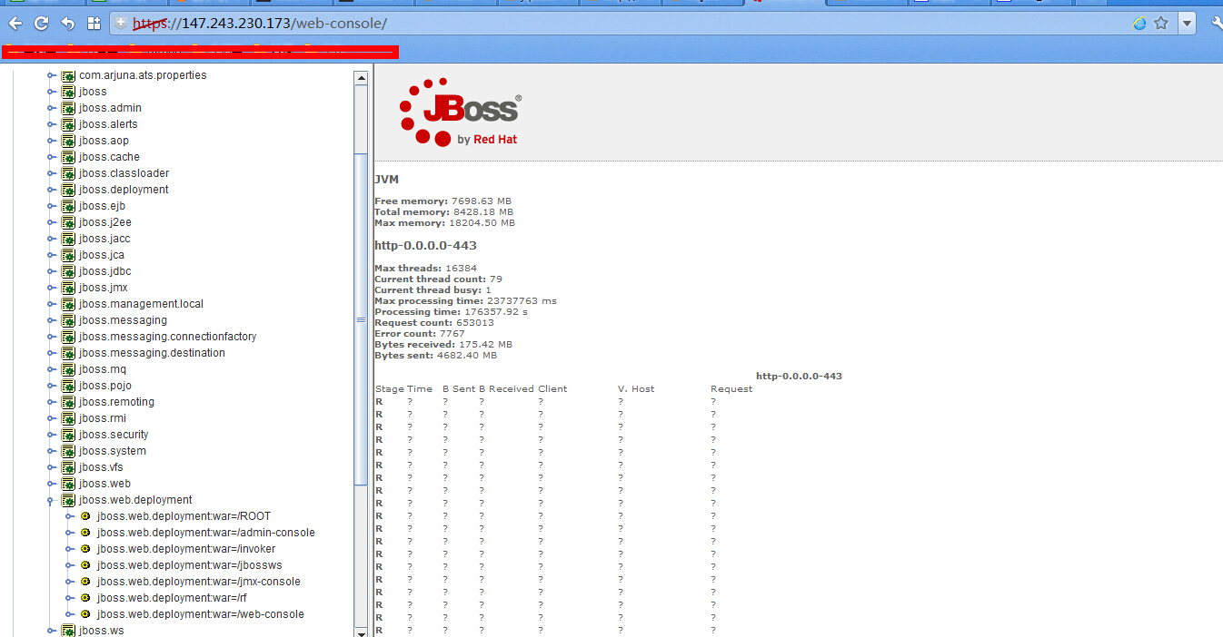The height and width of the screenshot is (637, 1223).
Task: Expand the jboss tree node
Action: click(x=52, y=92)
